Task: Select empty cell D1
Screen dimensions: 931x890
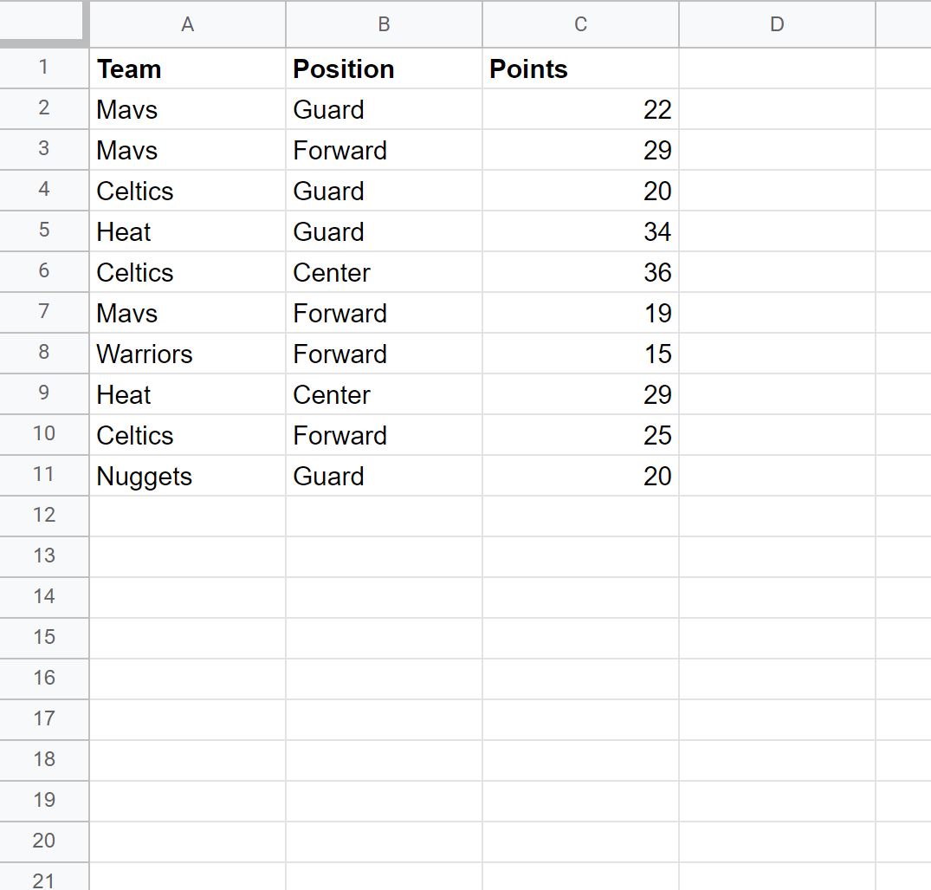Action: (x=777, y=68)
